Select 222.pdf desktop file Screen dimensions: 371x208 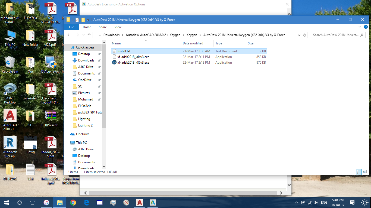[x=51, y=38]
